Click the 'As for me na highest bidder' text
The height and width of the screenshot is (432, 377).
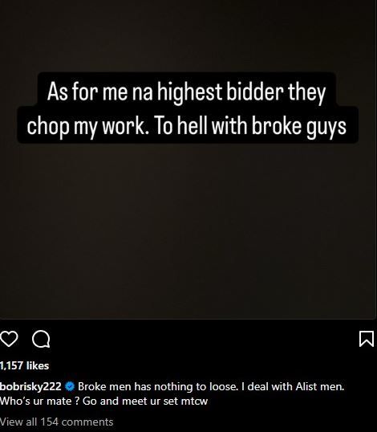[x=187, y=92]
